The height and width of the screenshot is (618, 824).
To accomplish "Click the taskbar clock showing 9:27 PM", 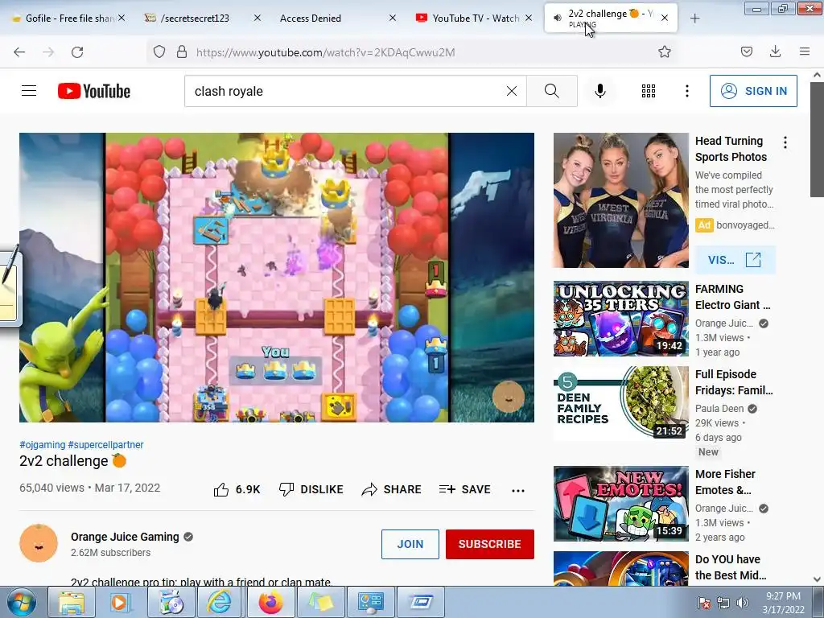I will tap(783, 603).
